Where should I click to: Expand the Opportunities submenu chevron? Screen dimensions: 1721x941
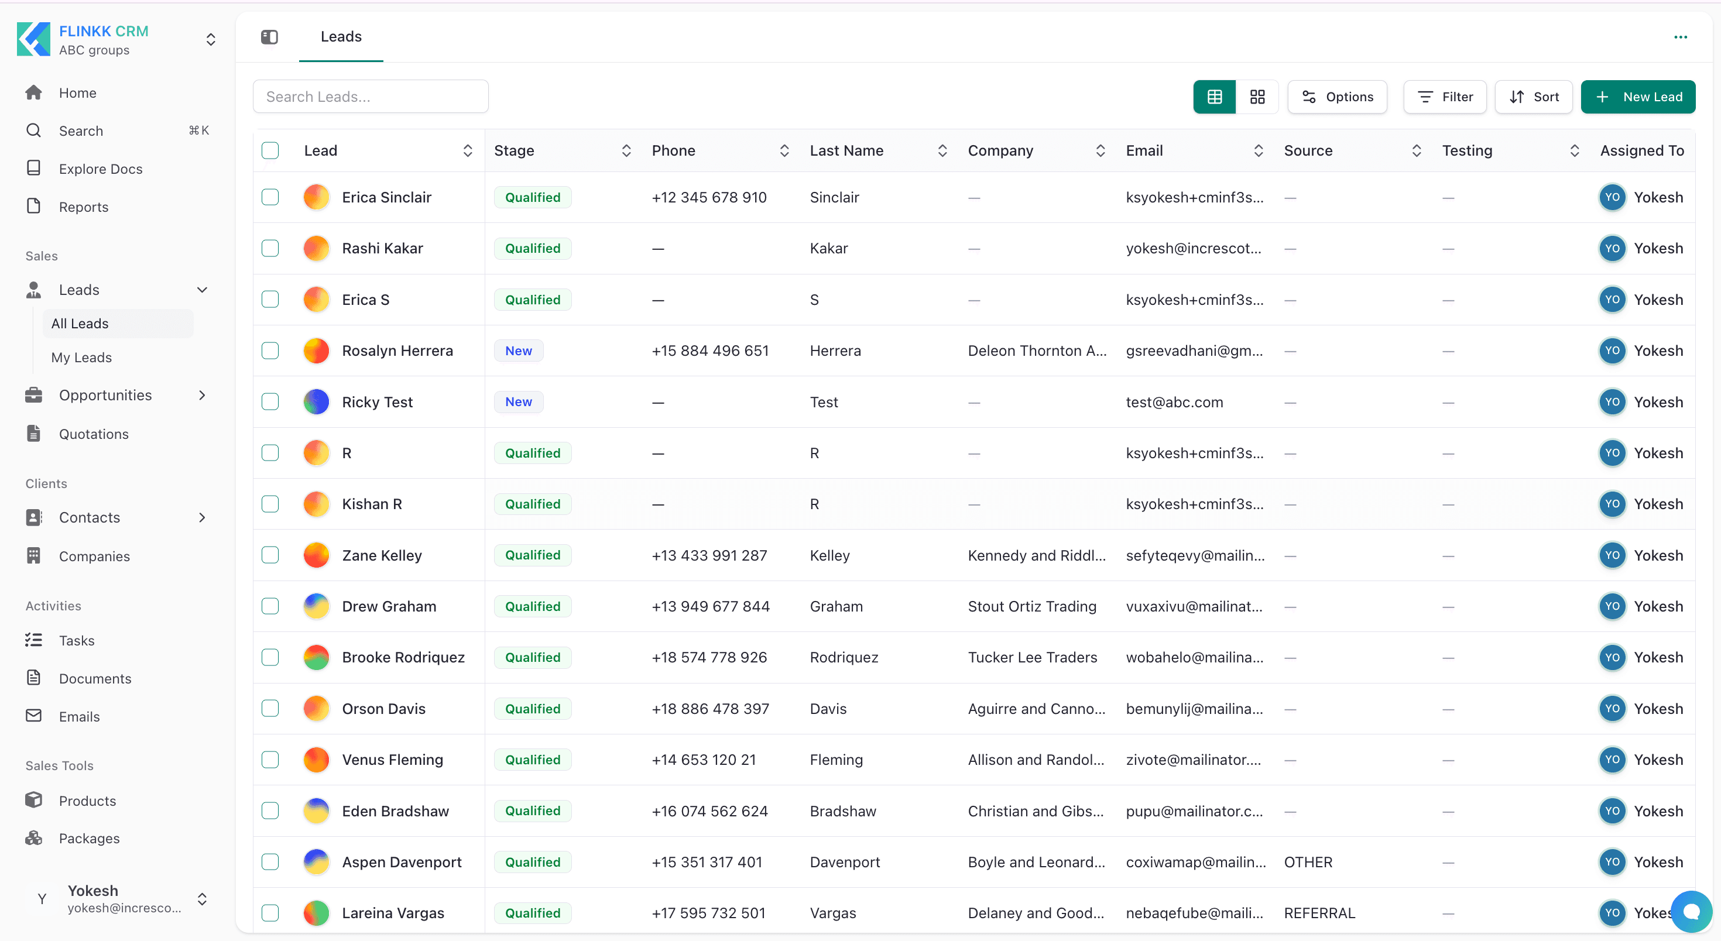202,396
